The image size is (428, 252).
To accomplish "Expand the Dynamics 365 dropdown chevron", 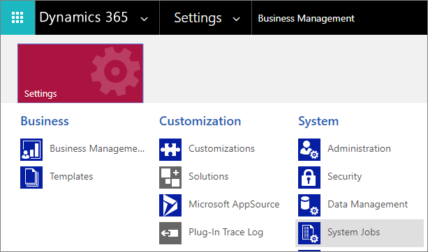I will [x=144, y=19].
